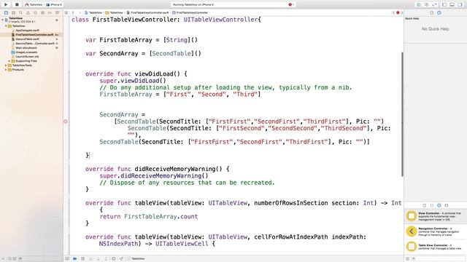Viewport: 467px width, 262px height.
Task: Open the Project navigator tab icon
Action: tap(6, 13)
